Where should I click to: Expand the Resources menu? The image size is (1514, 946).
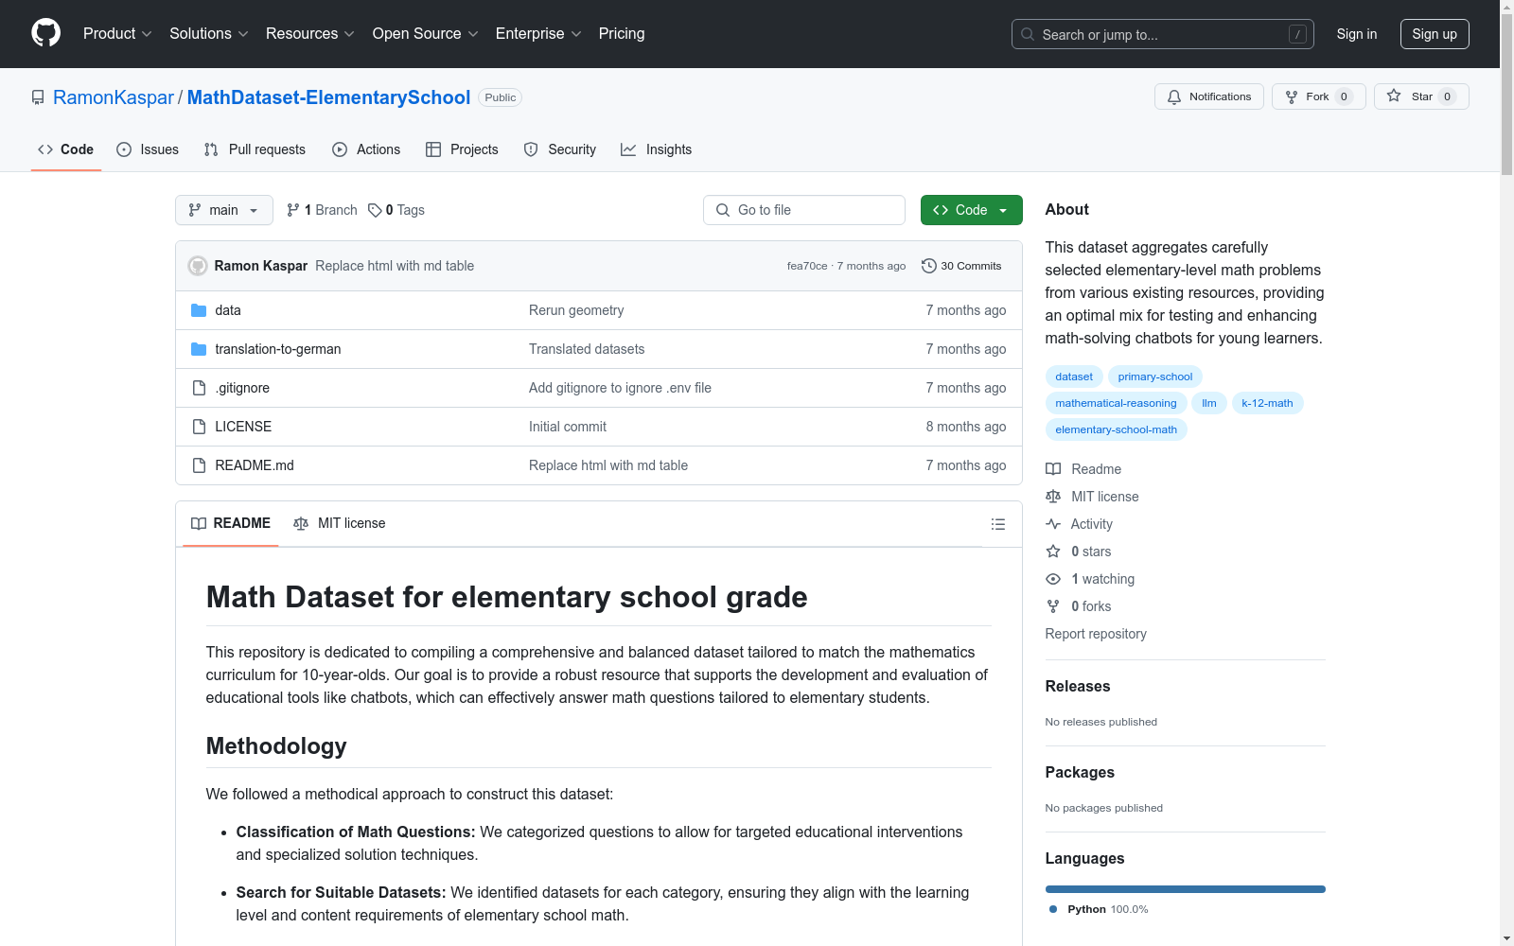pyautogui.click(x=310, y=34)
